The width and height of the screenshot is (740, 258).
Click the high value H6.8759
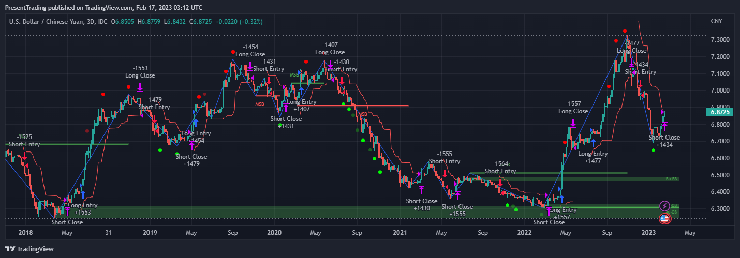coord(150,22)
